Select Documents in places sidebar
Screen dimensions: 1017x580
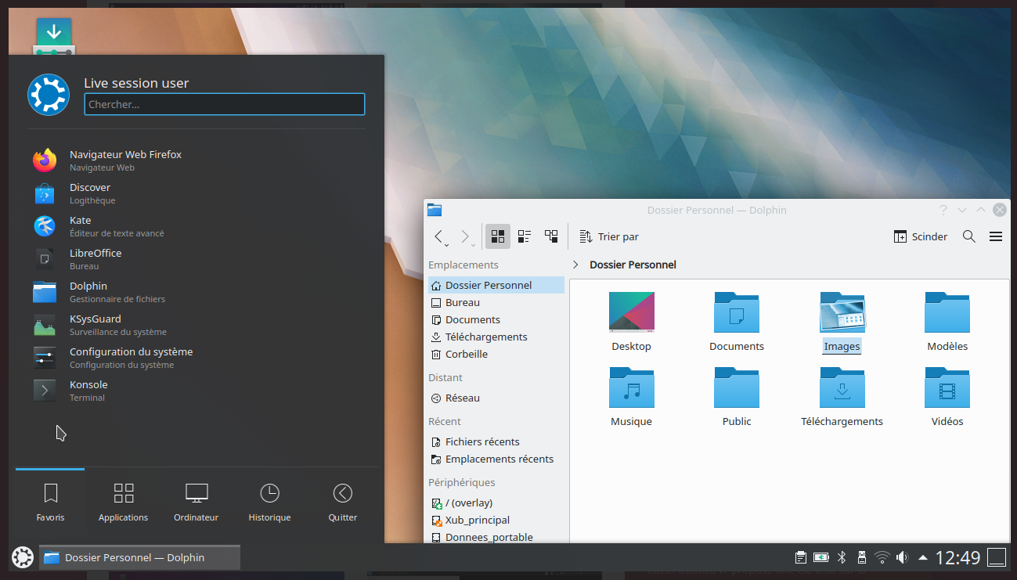[x=496, y=319]
